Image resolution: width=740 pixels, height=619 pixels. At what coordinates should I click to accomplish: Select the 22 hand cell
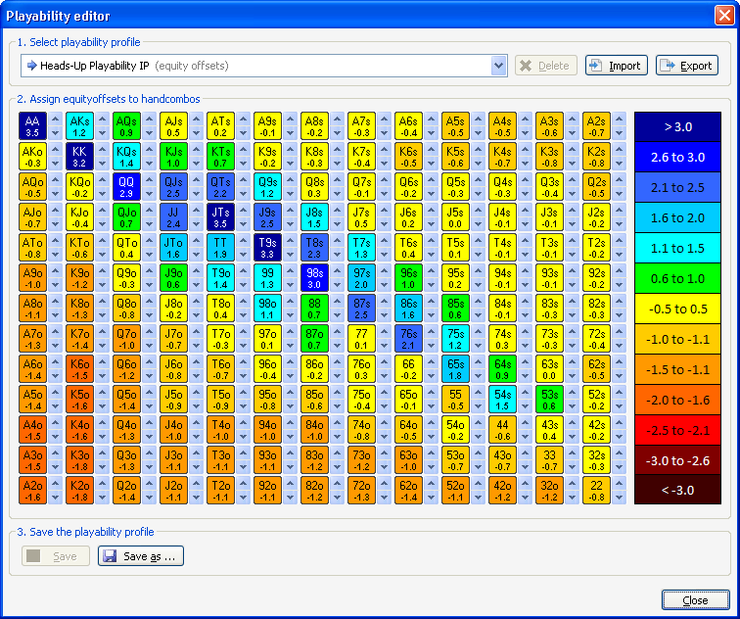[x=596, y=490]
